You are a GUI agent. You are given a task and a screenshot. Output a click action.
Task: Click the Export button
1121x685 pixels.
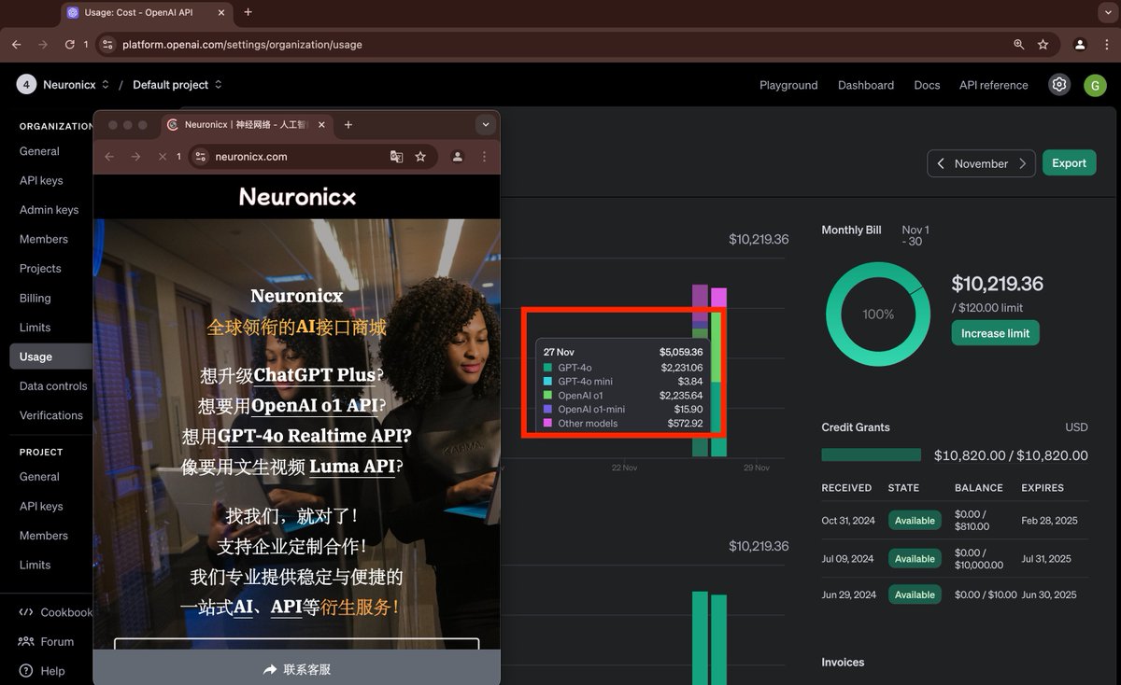pos(1069,162)
